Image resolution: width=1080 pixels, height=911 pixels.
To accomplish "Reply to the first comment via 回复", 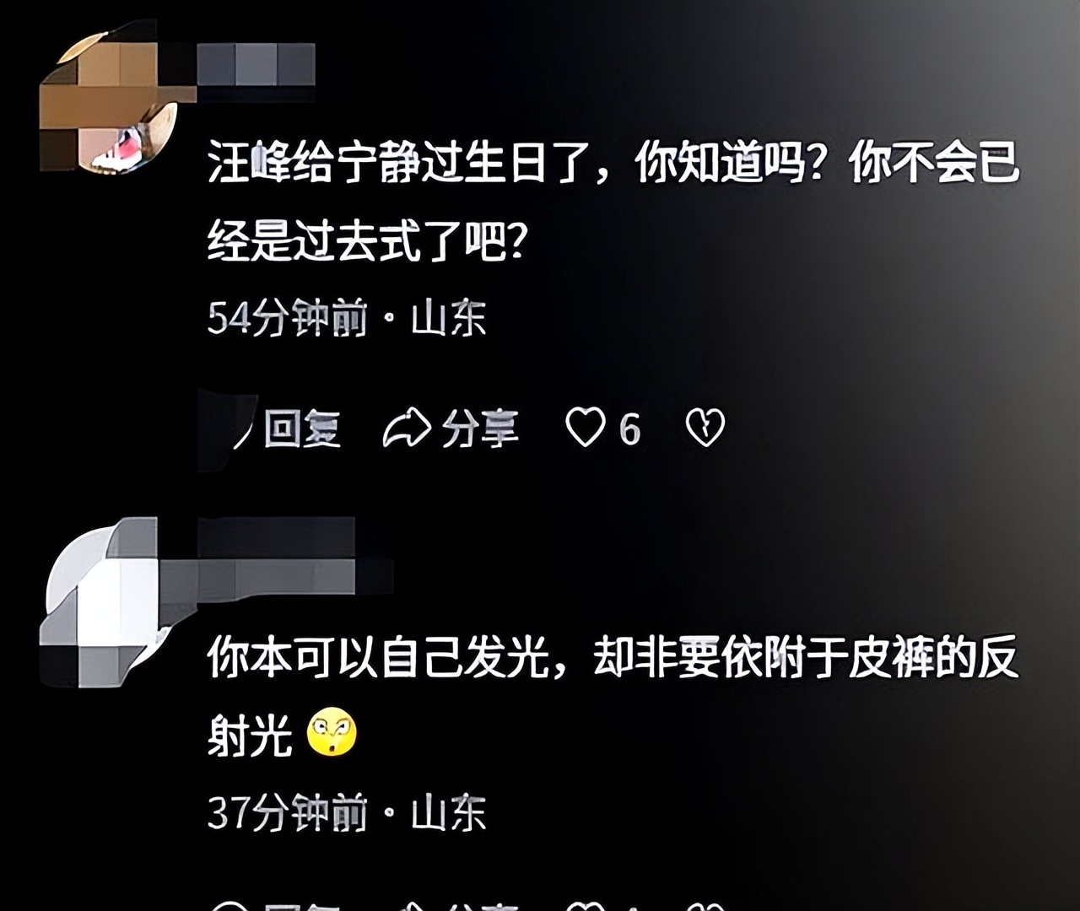I will click(x=302, y=428).
